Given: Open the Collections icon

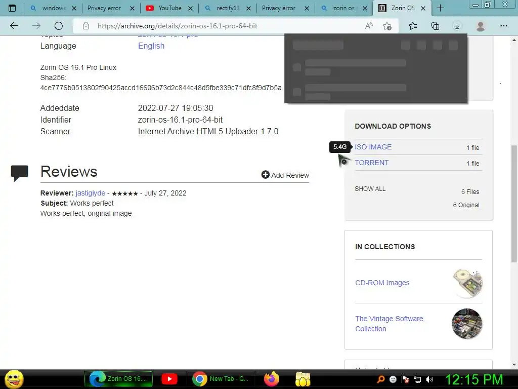Looking at the screenshot, I should tap(435, 26).
